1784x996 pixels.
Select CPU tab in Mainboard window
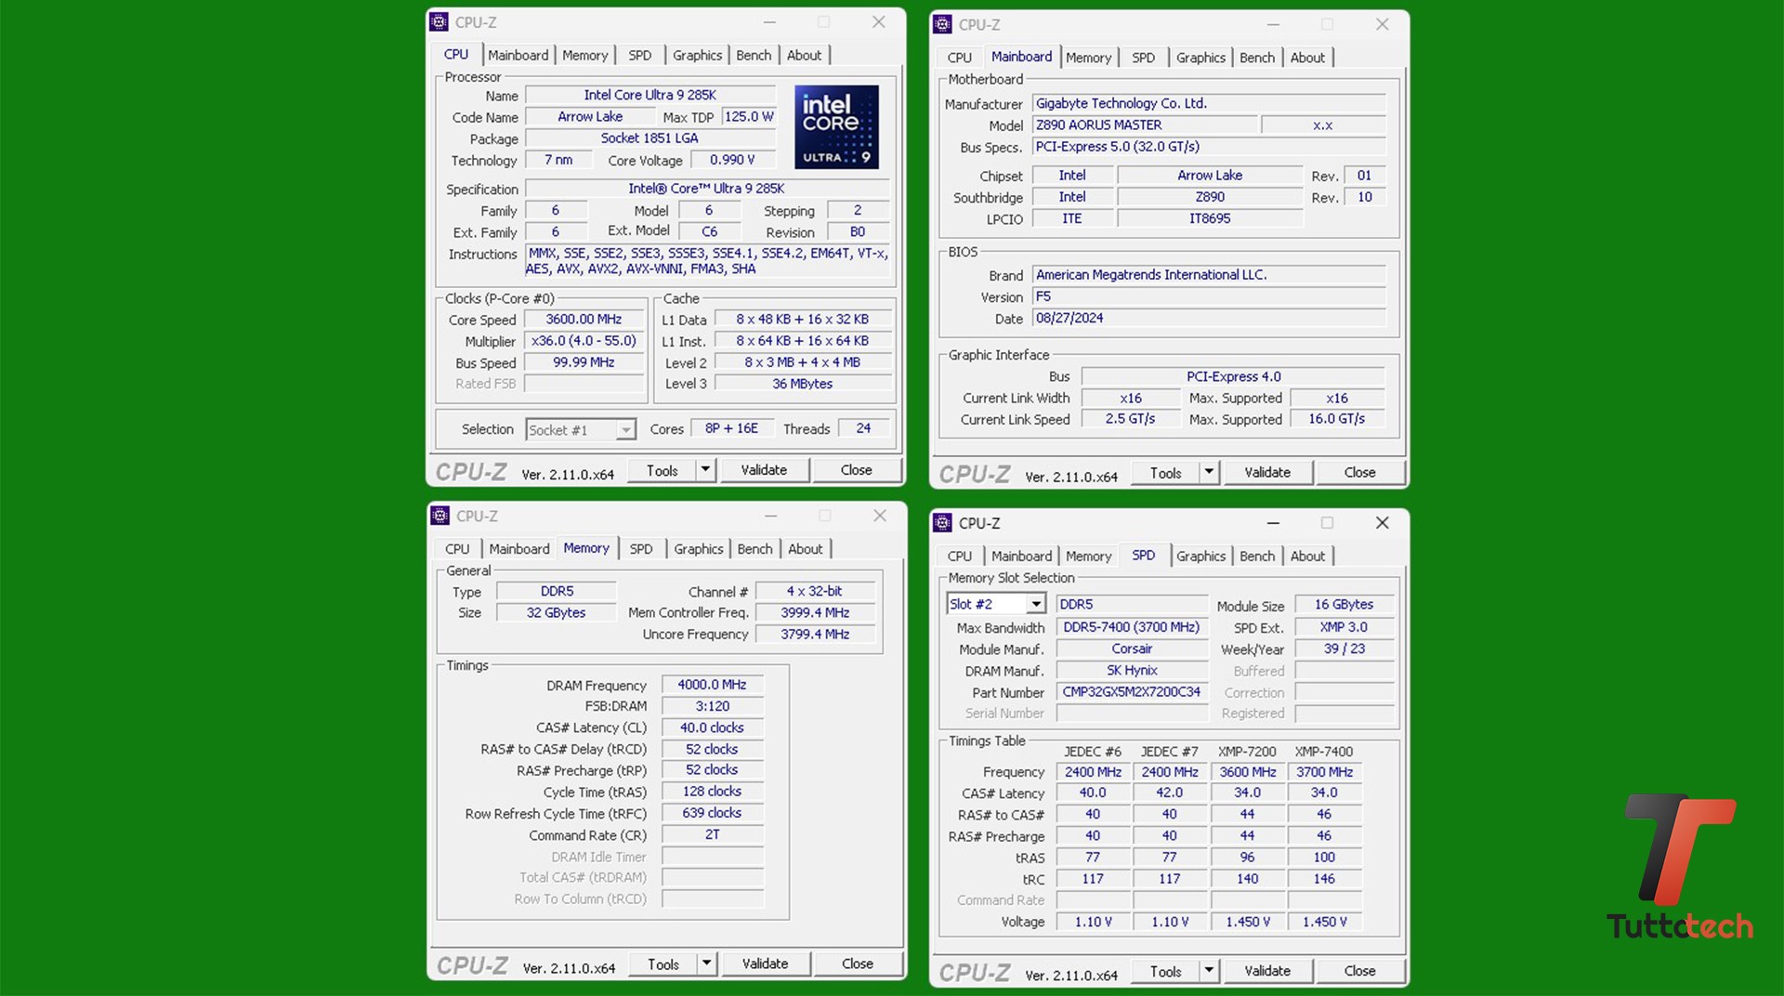click(960, 58)
